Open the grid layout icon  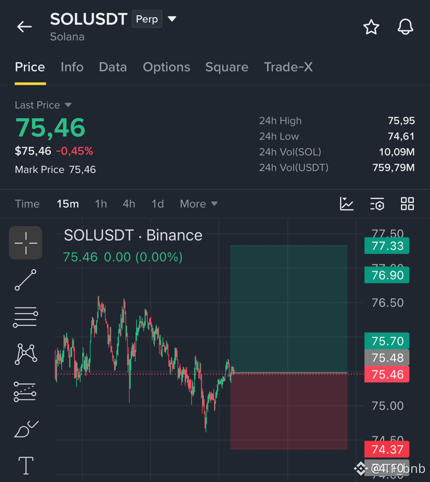407,204
